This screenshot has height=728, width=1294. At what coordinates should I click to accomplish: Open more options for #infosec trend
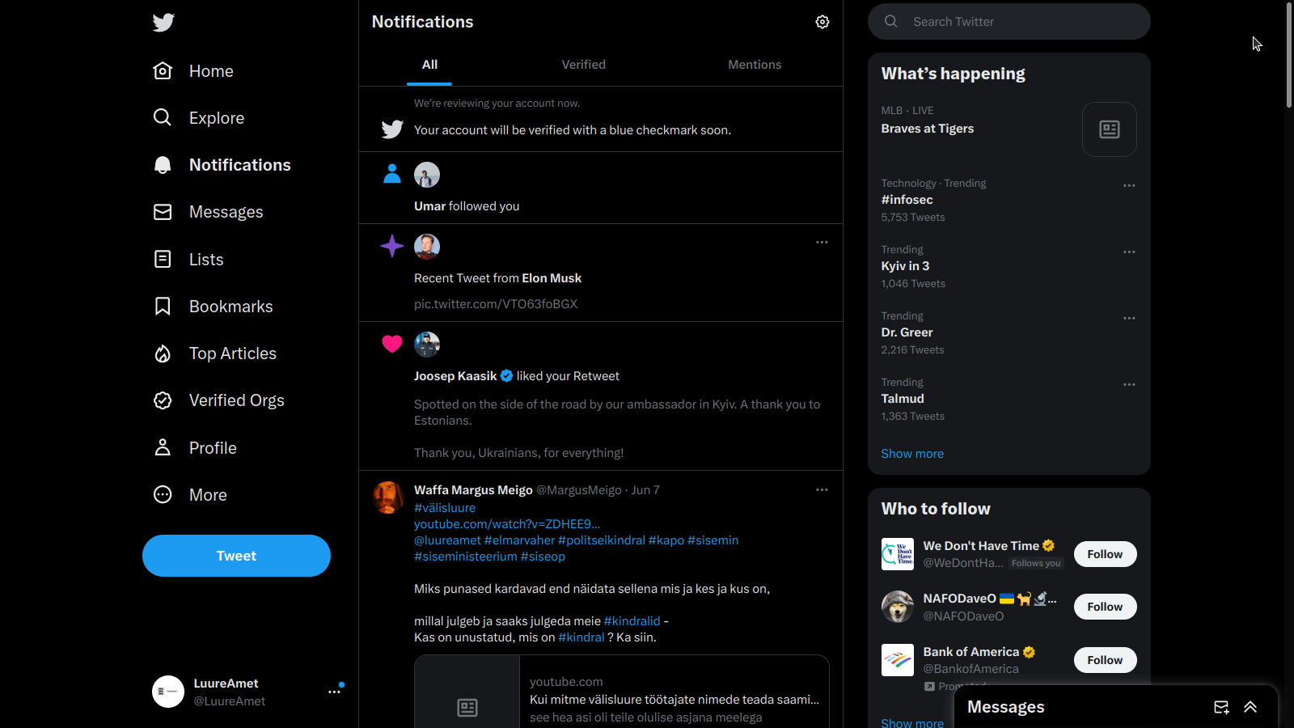pos(1129,185)
